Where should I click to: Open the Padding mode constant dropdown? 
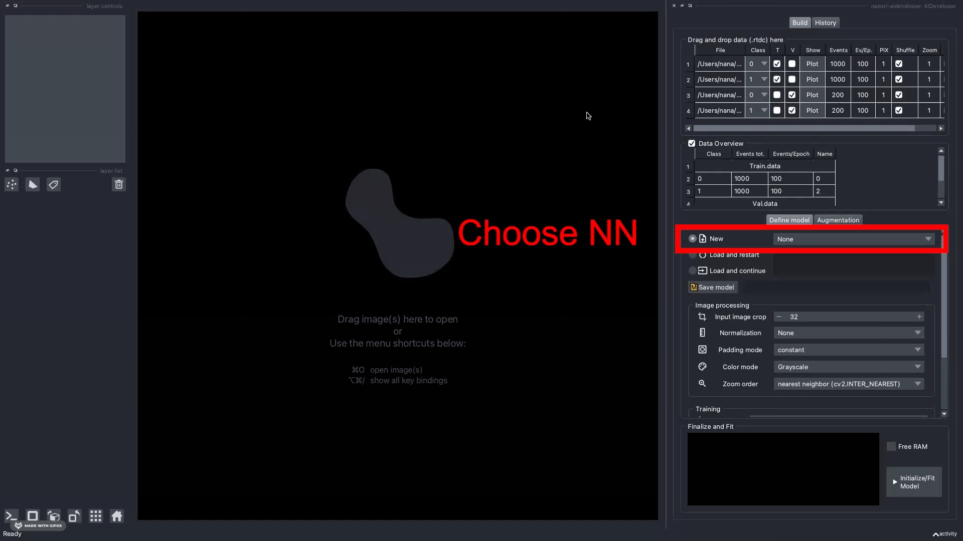(849, 350)
